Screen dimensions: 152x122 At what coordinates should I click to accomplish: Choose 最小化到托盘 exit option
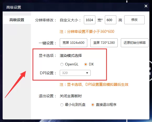pos(62,105)
